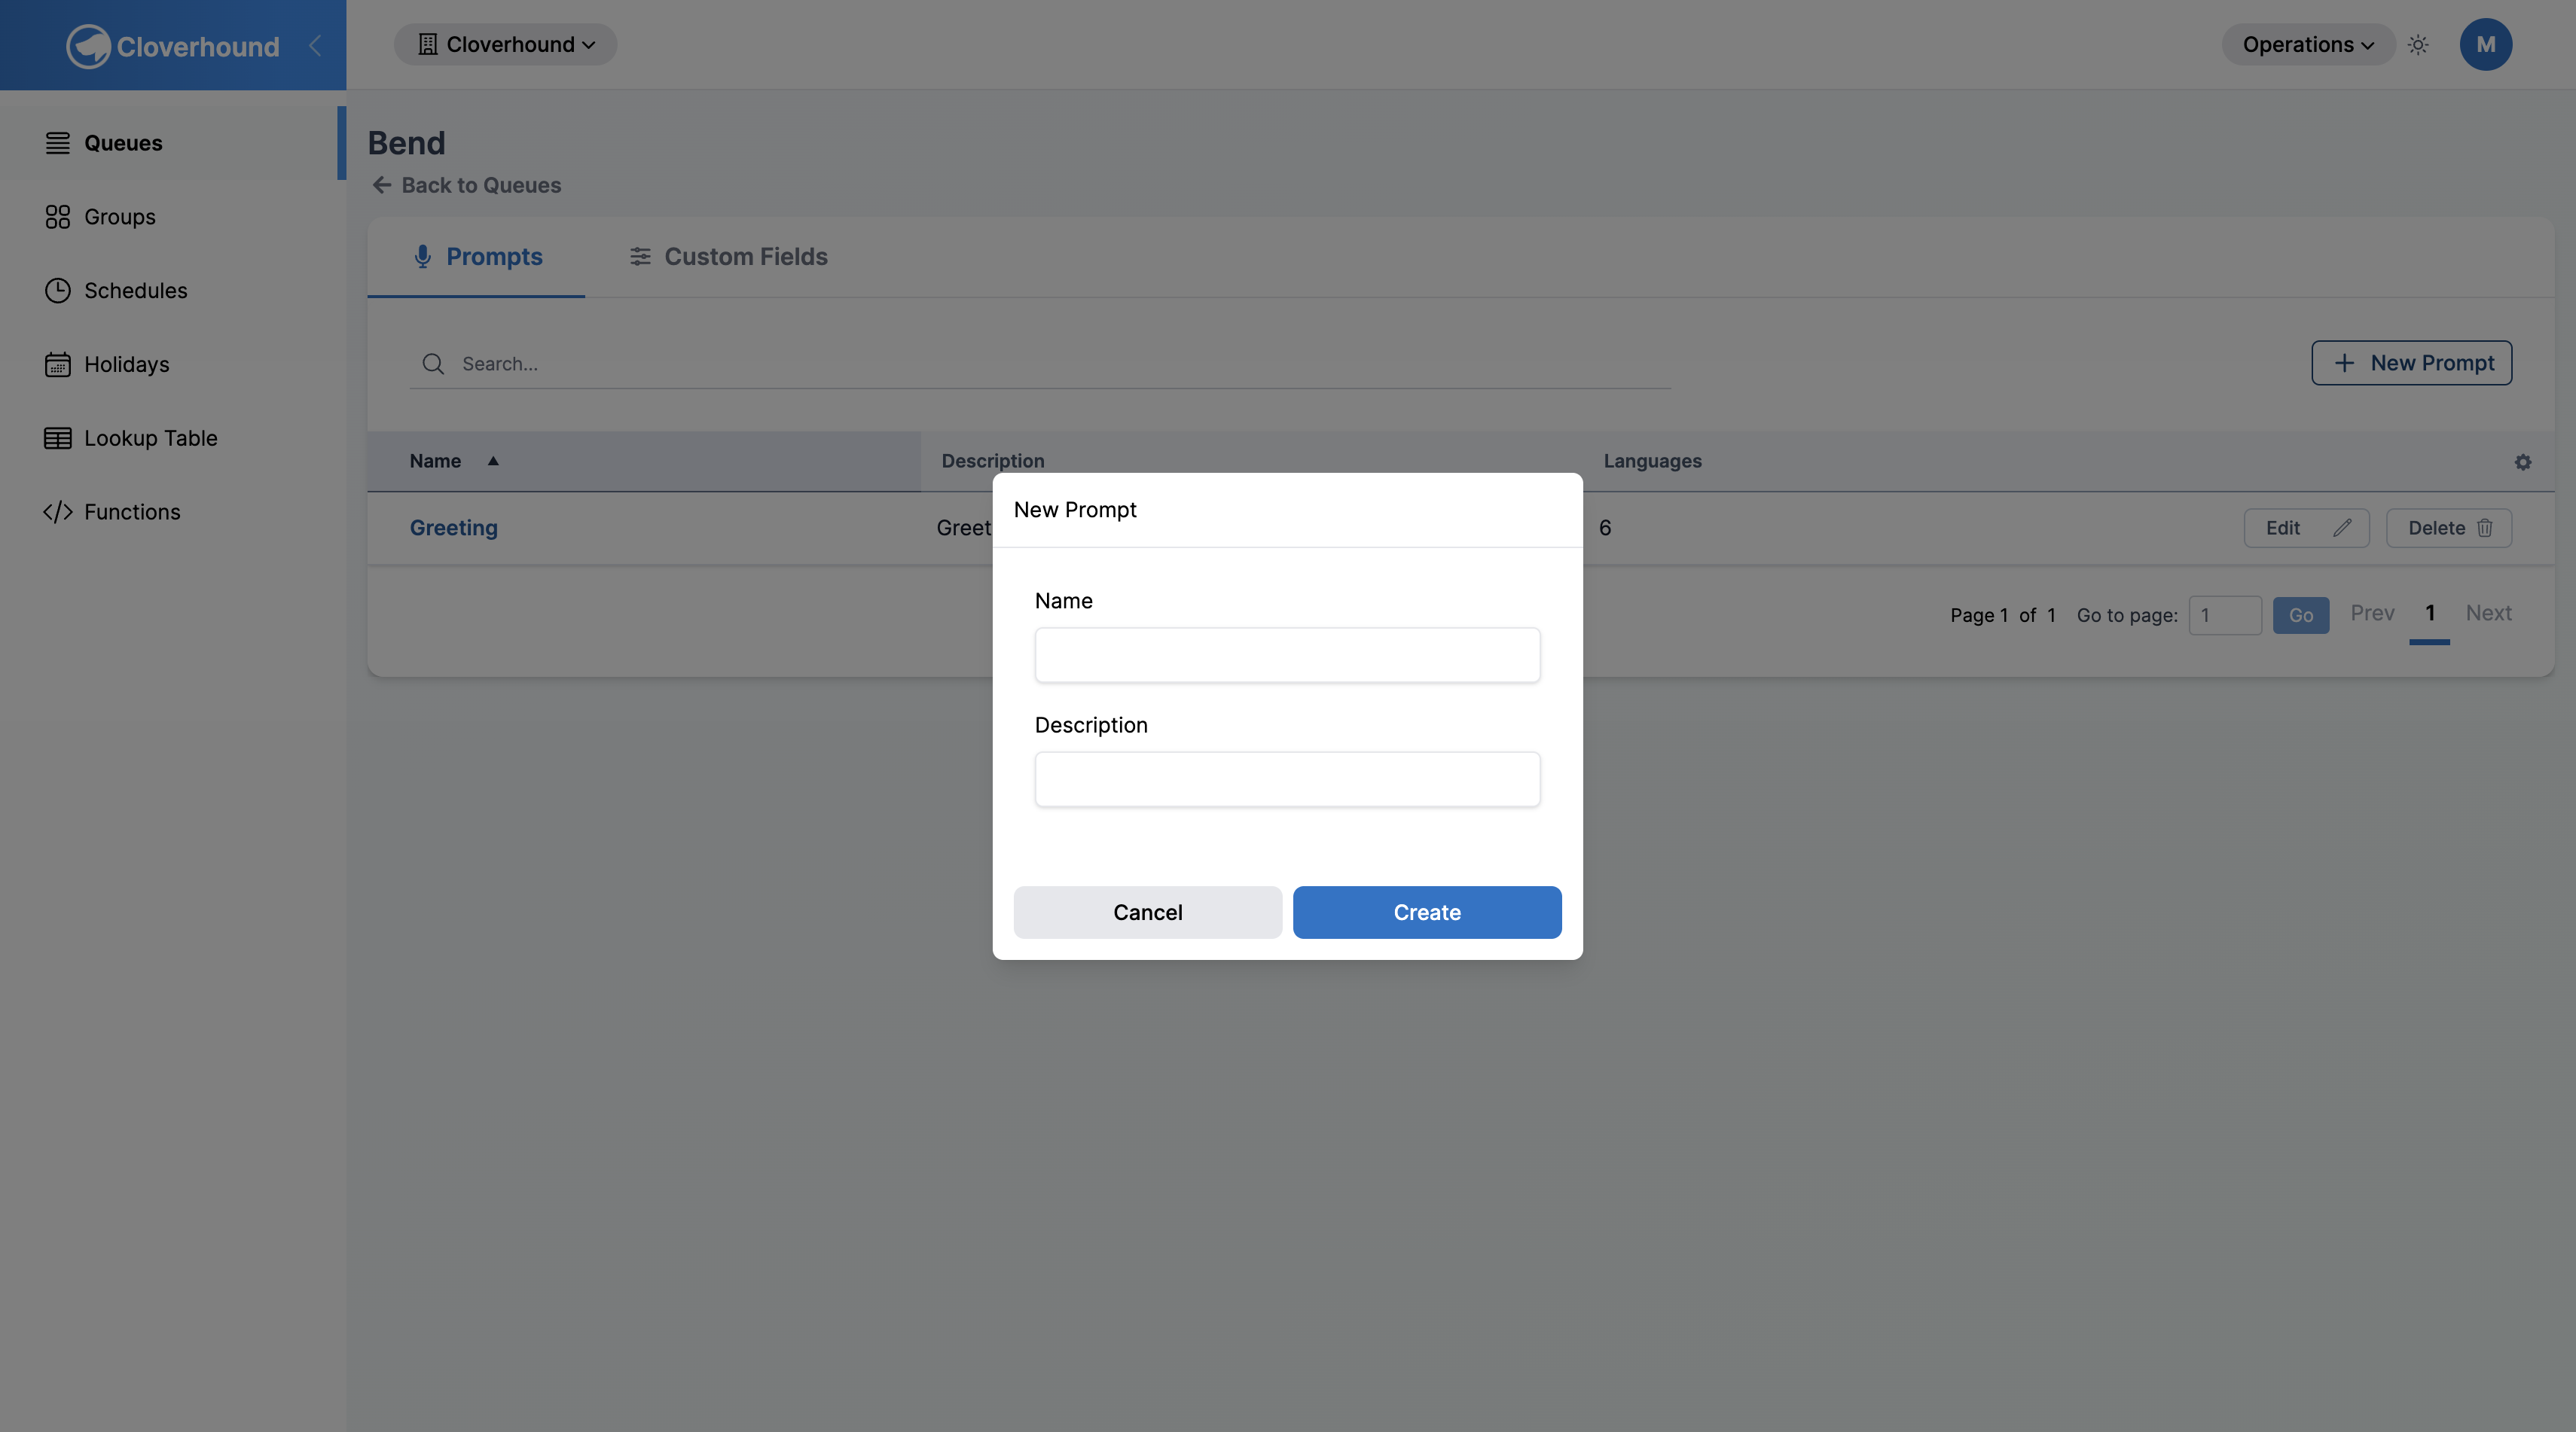This screenshot has width=2576, height=1432.
Task: Click the Groups grid icon
Action: click(x=58, y=217)
